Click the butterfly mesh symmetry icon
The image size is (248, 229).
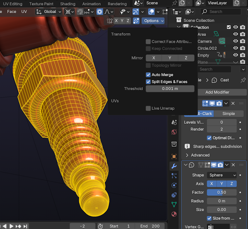(110, 21)
